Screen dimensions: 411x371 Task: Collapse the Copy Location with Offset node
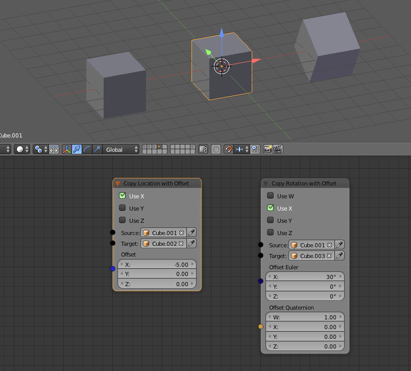click(117, 183)
